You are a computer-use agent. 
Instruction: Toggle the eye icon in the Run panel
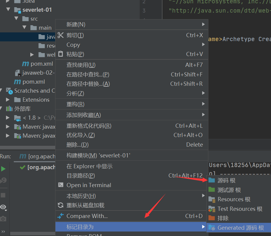[4, 207]
